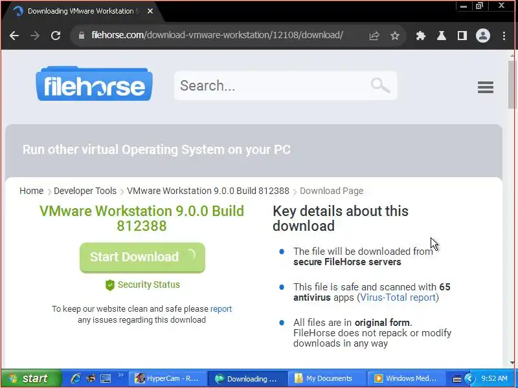Open the hamburger site menu

[485, 87]
